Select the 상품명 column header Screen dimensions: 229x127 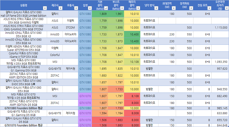pyautogui.click(x=24, y=5)
